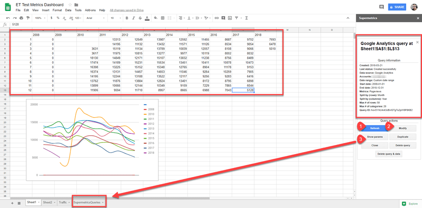Open the text rotation options
This screenshot has width=422, height=208.
tap(207, 18)
